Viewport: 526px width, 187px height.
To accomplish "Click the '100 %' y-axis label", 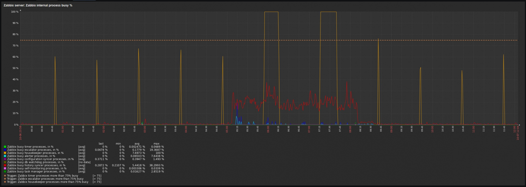I will (15, 12).
